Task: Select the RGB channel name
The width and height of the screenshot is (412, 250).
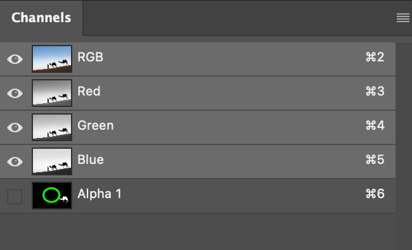Action: click(90, 57)
